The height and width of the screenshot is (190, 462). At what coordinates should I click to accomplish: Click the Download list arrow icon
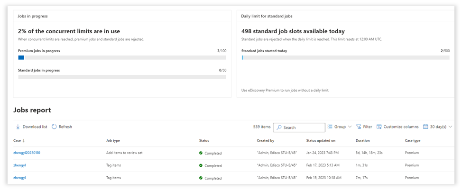[18, 127]
